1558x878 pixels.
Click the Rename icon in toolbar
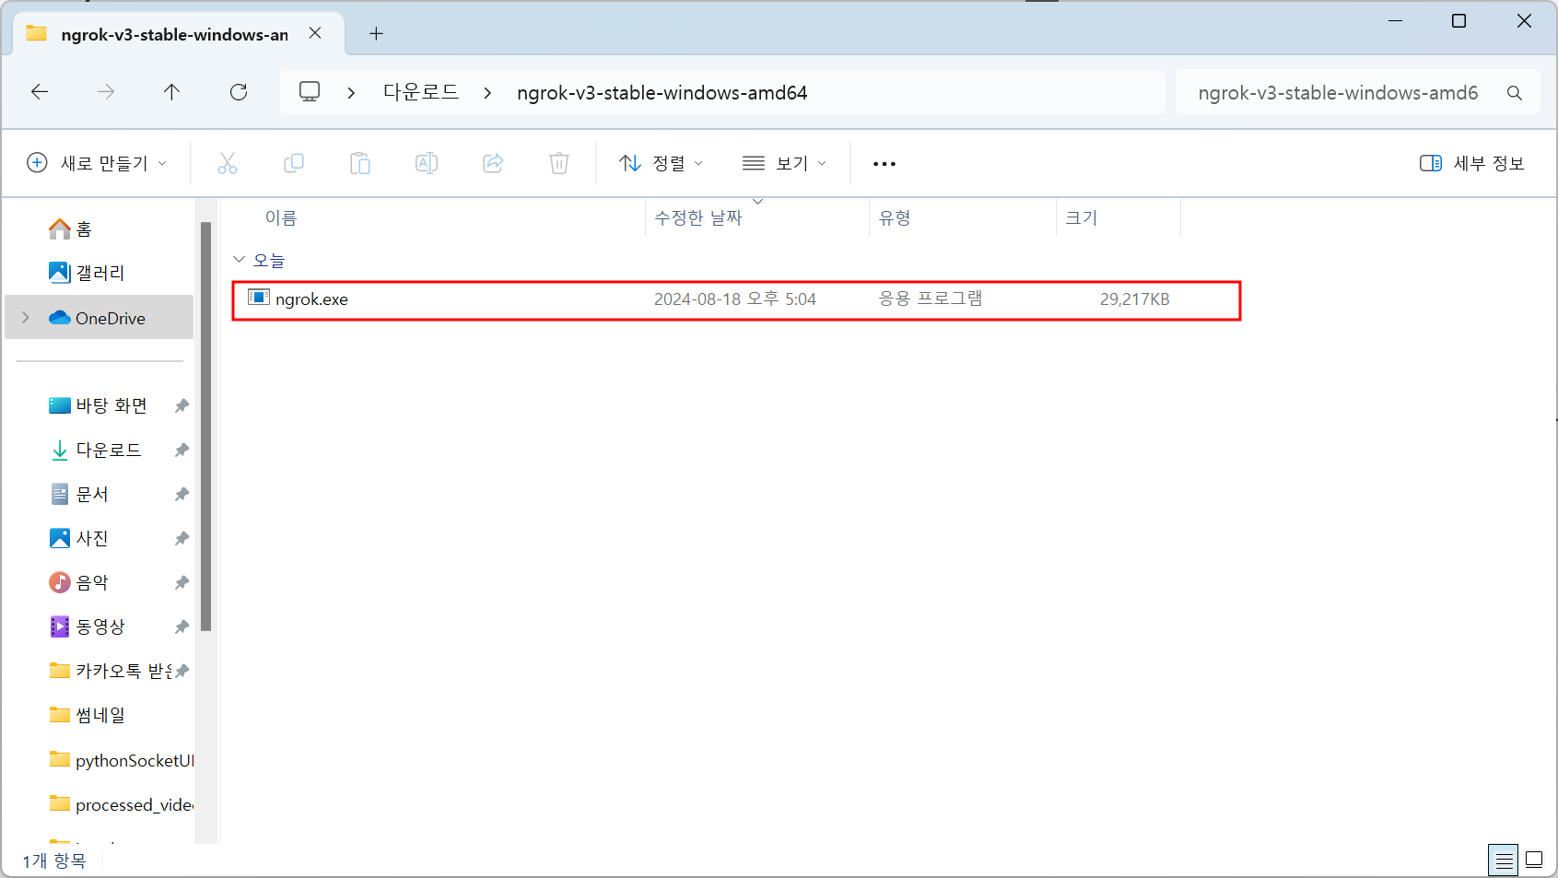pos(427,163)
